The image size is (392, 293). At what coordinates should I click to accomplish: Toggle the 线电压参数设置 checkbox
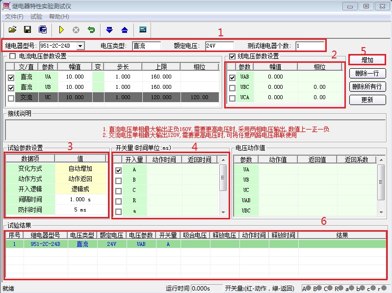click(x=233, y=56)
